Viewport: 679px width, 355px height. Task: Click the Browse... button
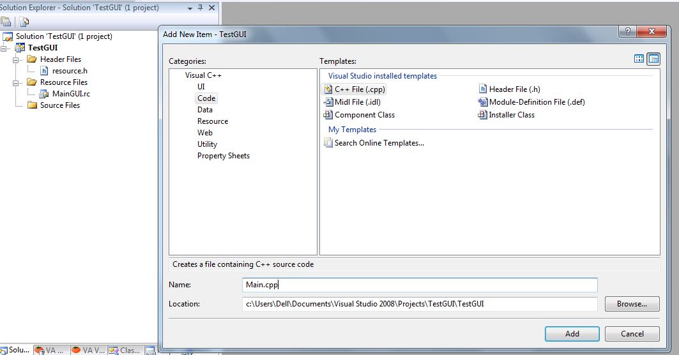(x=632, y=304)
